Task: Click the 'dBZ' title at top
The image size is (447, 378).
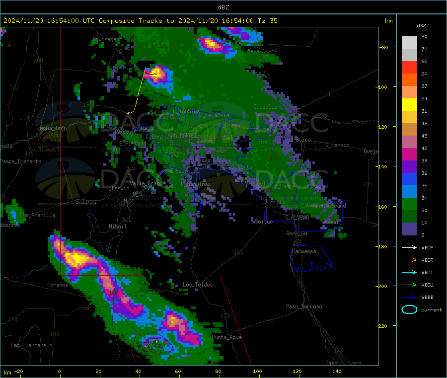Action: pyautogui.click(x=223, y=7)
